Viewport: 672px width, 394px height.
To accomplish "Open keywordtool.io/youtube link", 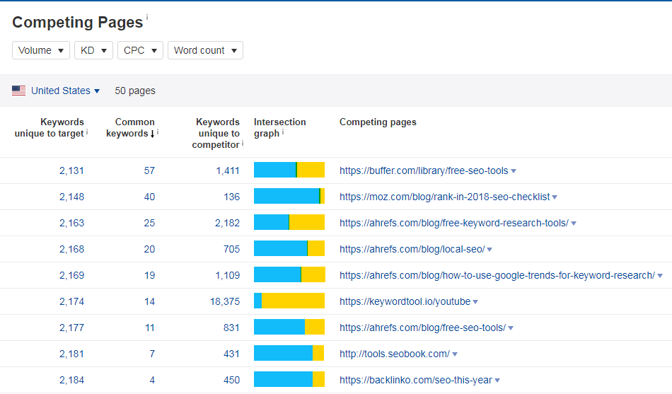I will pyautogui.click(x=405, y=301).
